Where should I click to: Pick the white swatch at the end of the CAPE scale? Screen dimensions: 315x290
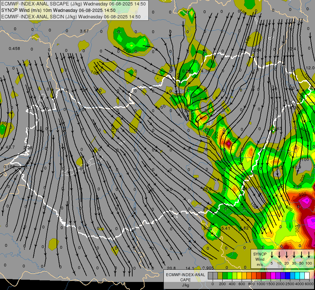point(307,275)
